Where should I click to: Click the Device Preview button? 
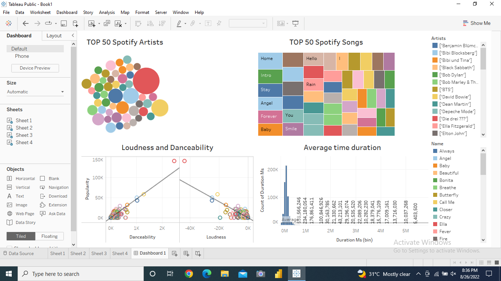35,68
